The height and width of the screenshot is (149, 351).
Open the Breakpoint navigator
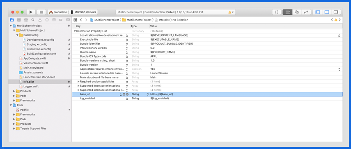[61, 20]
